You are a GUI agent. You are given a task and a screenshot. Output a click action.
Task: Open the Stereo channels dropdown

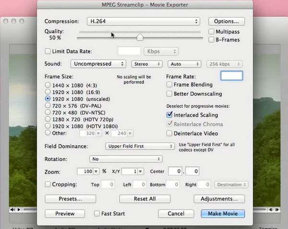click(147, 64)
